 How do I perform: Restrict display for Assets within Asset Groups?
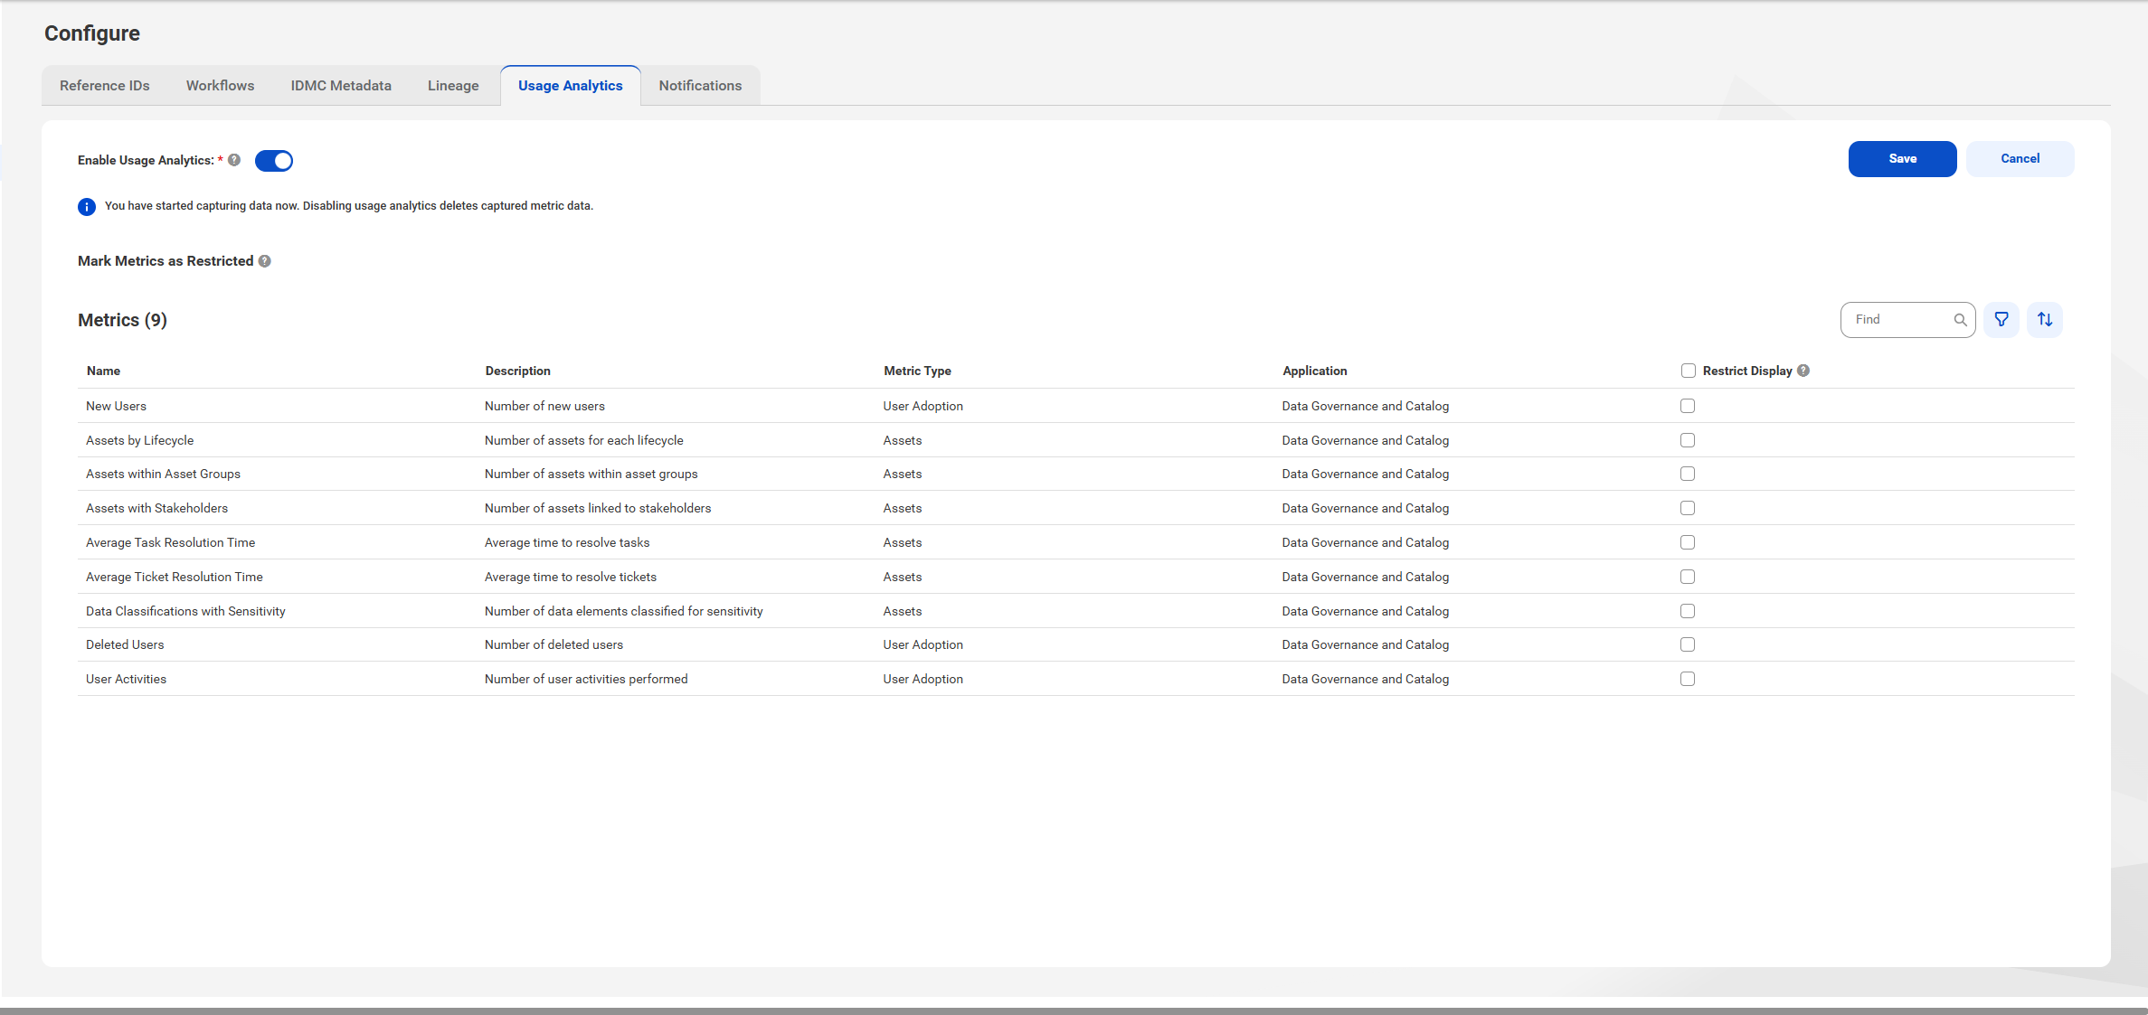(1688, 474)
